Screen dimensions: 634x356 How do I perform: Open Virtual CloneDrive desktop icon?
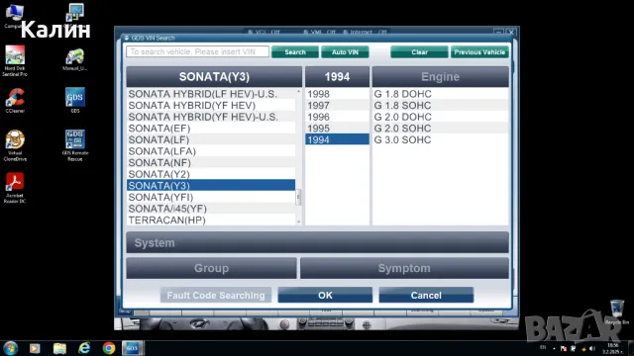15,145
